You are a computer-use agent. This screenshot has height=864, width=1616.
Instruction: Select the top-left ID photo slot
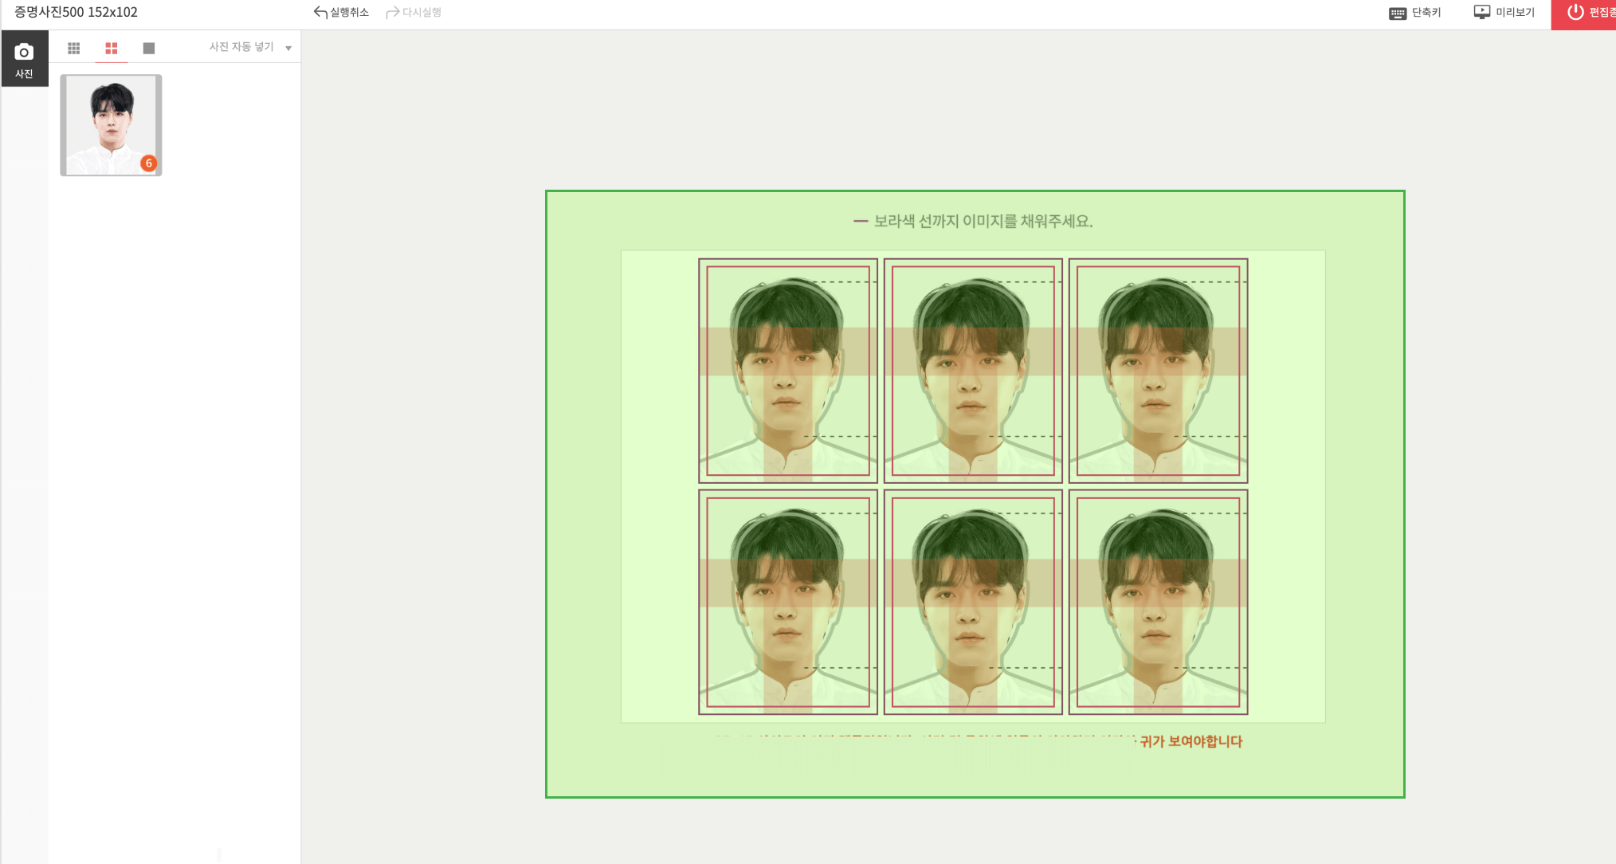[x=788, y=371]
